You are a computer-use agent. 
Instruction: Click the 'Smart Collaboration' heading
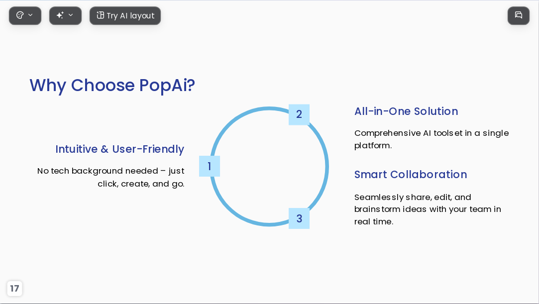coord(411,175)
